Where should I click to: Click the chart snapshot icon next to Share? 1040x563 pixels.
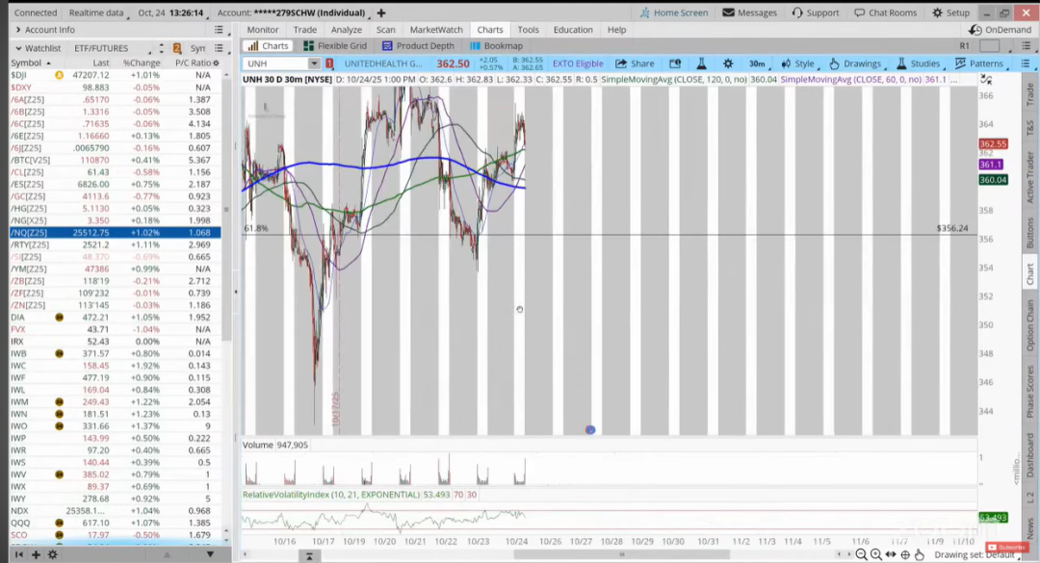tap(675, 64)
